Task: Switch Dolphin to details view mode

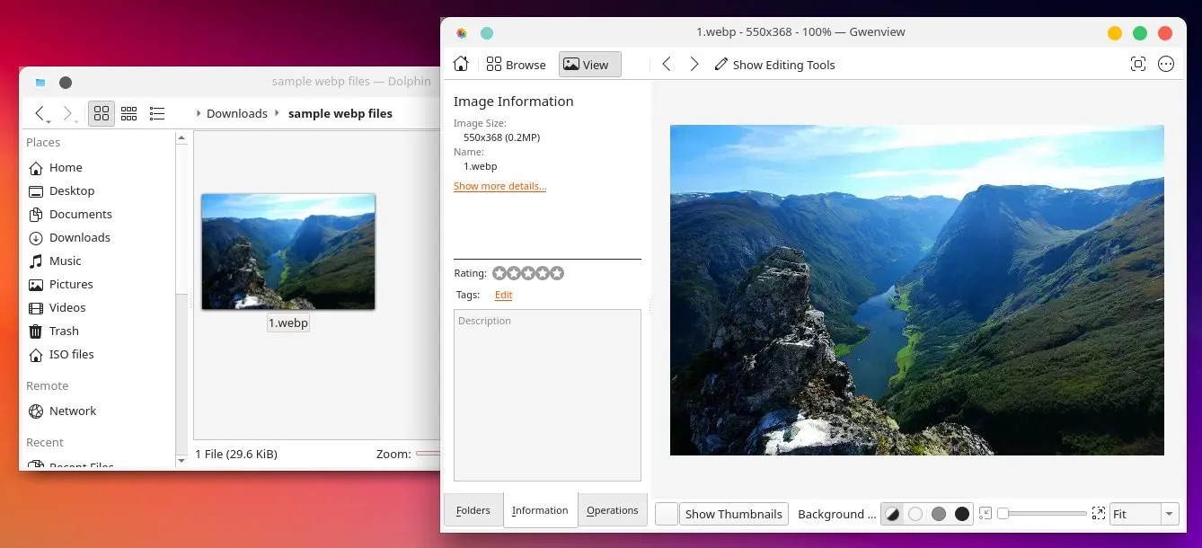Action: click(156, 113)
